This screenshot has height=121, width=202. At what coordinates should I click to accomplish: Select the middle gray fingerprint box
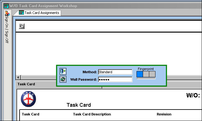click(x=146, y=74)
